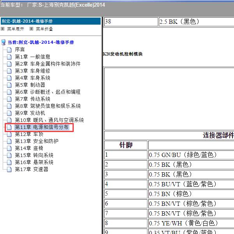Click the 别克-凯越-2014-维修手册 blue header
234x234 pixels.
51,21
